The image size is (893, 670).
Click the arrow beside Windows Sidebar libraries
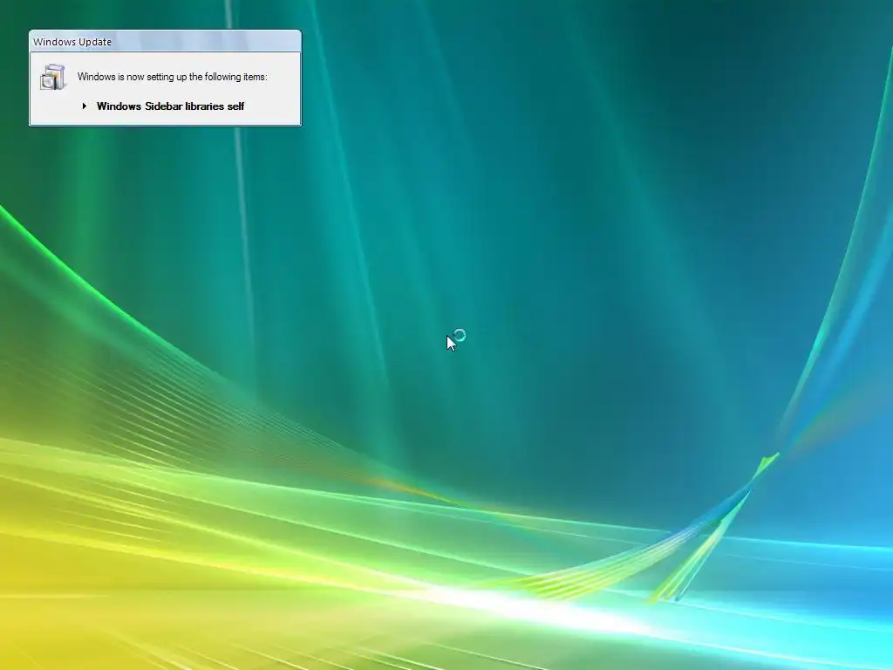(x=85, y=106)
